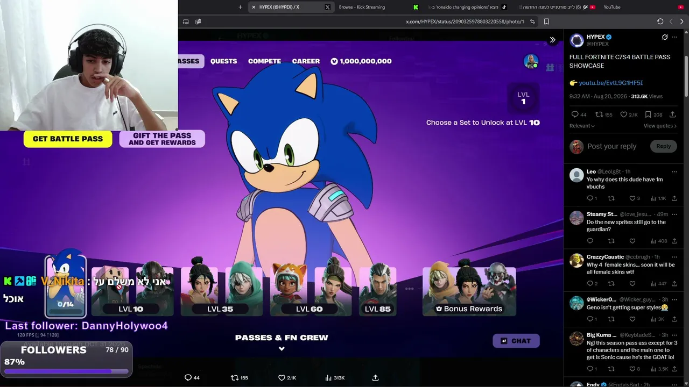Click the Post your reply field
The height and width of the screenshot is (387, 689).
pos(611,146)
